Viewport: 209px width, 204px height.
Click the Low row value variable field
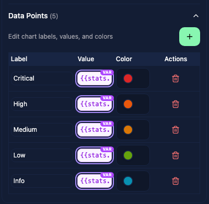tap(95, 156)
